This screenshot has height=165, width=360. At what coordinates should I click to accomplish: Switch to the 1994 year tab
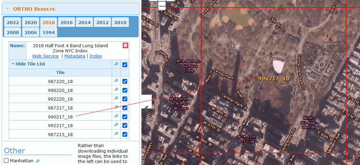pyautogui.click(x=49, y=32)
